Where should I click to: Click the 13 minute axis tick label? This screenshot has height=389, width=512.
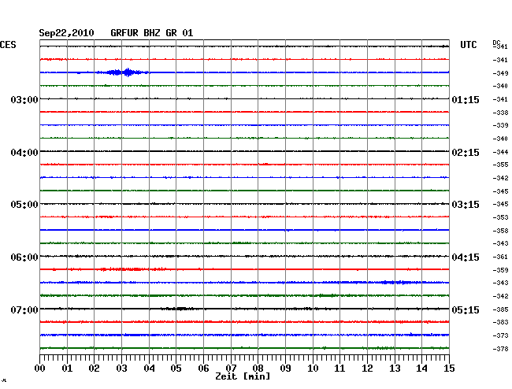[x=395, y=369]
